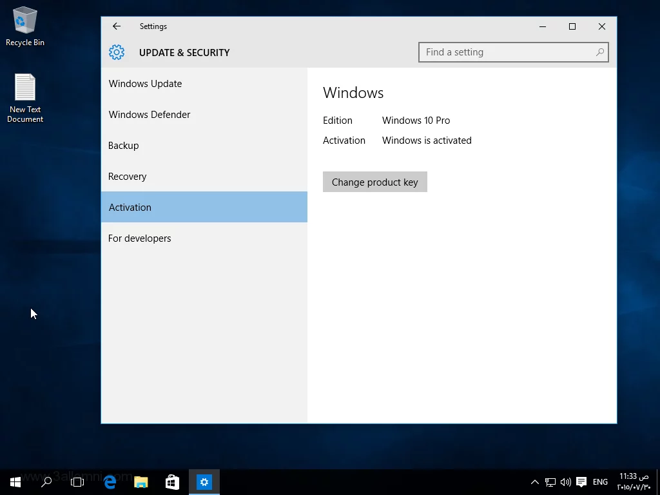Open the For developers section

point(140,238)
